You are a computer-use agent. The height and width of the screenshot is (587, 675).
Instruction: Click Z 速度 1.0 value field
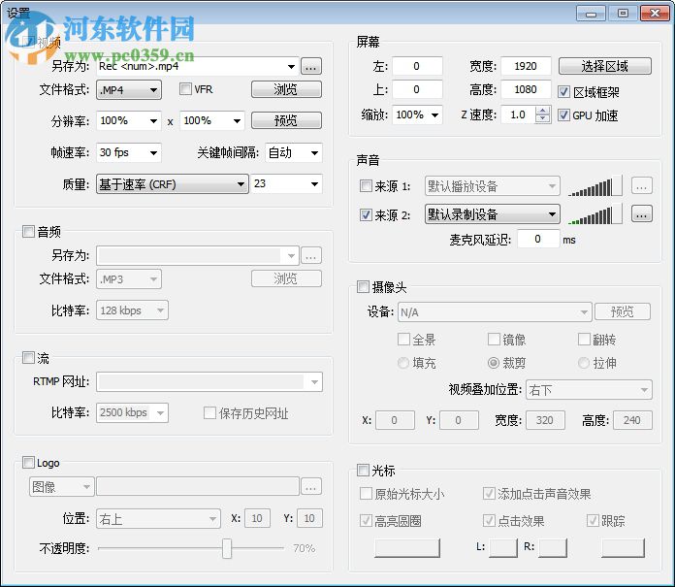click(x=518, y=115)
